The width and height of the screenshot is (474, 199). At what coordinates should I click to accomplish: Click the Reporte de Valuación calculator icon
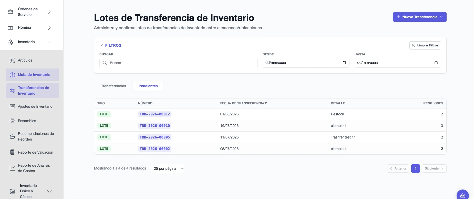coord(12,152)
